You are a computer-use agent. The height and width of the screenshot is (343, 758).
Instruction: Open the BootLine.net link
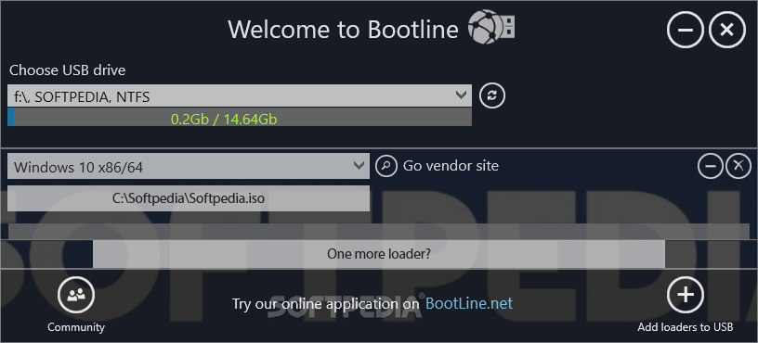pyautogui.click(x=469, y=303)
